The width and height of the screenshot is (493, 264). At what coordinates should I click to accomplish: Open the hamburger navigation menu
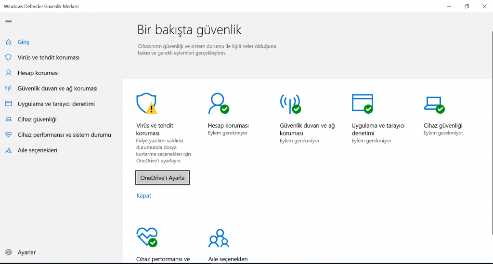point(9,21)
